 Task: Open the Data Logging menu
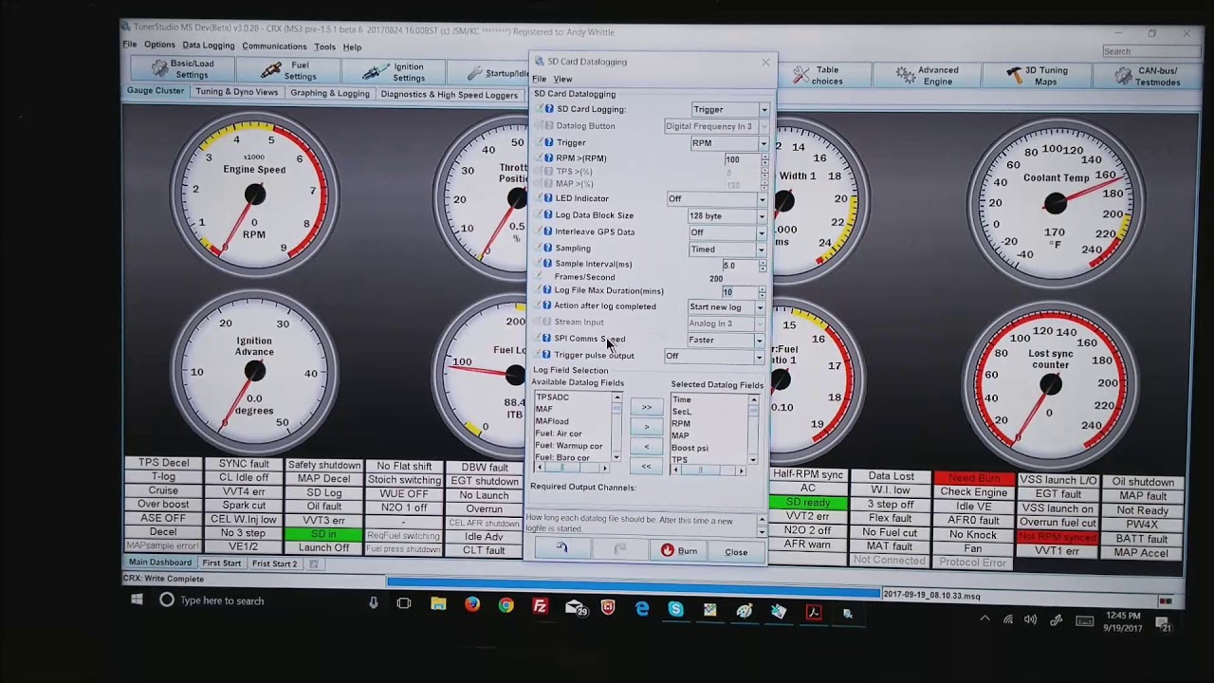point(209,46)
